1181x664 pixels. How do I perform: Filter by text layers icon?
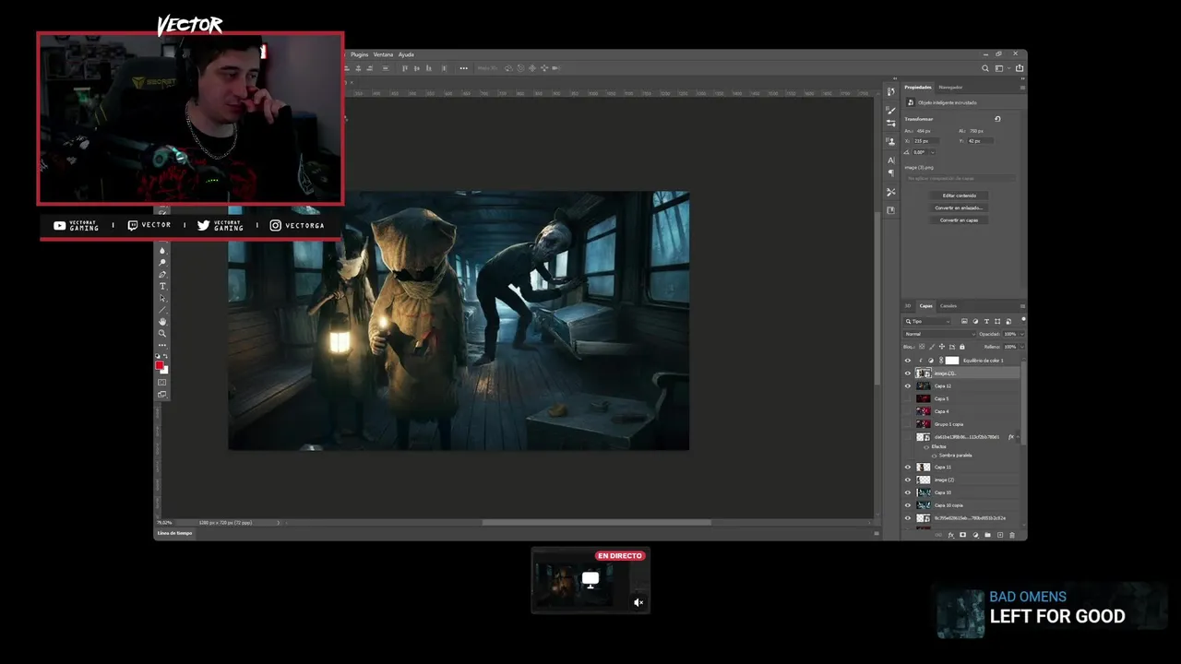point(986,321)
